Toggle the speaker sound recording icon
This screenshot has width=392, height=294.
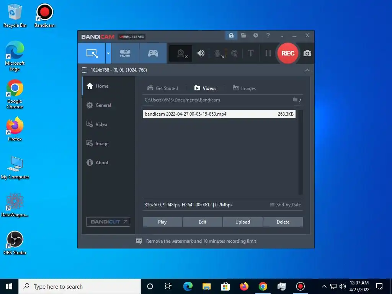pyautogui.click(x=201, y=53)
